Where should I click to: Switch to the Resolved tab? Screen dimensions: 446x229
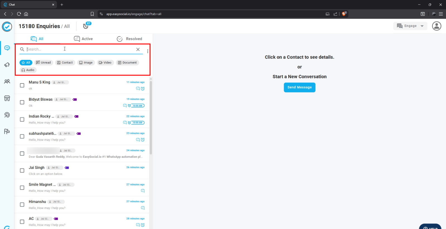point(129,39)
